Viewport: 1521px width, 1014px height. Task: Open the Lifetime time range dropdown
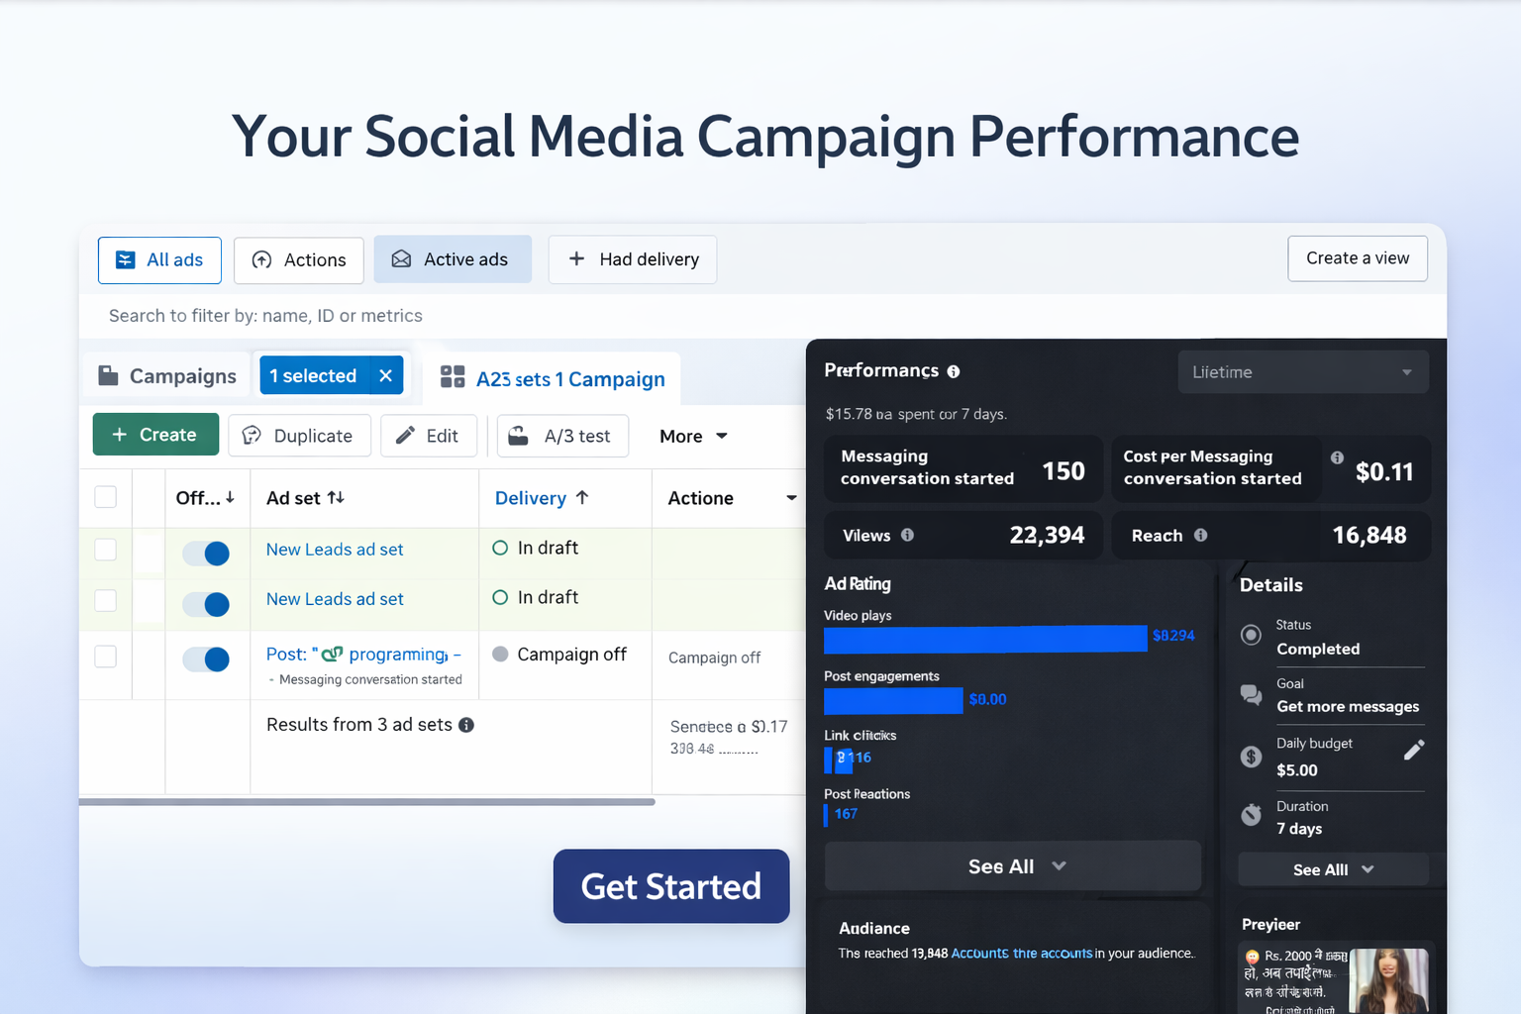tap(1303, 371)
